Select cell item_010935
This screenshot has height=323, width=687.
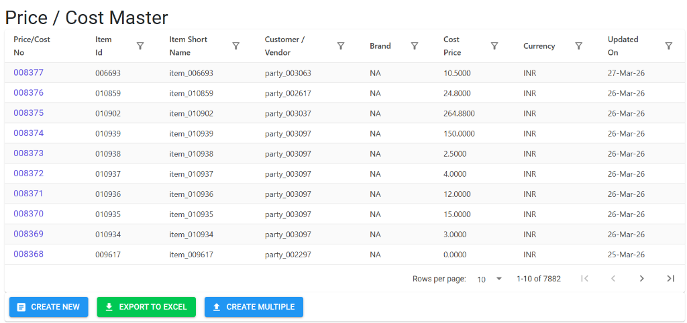click(191, 214)
